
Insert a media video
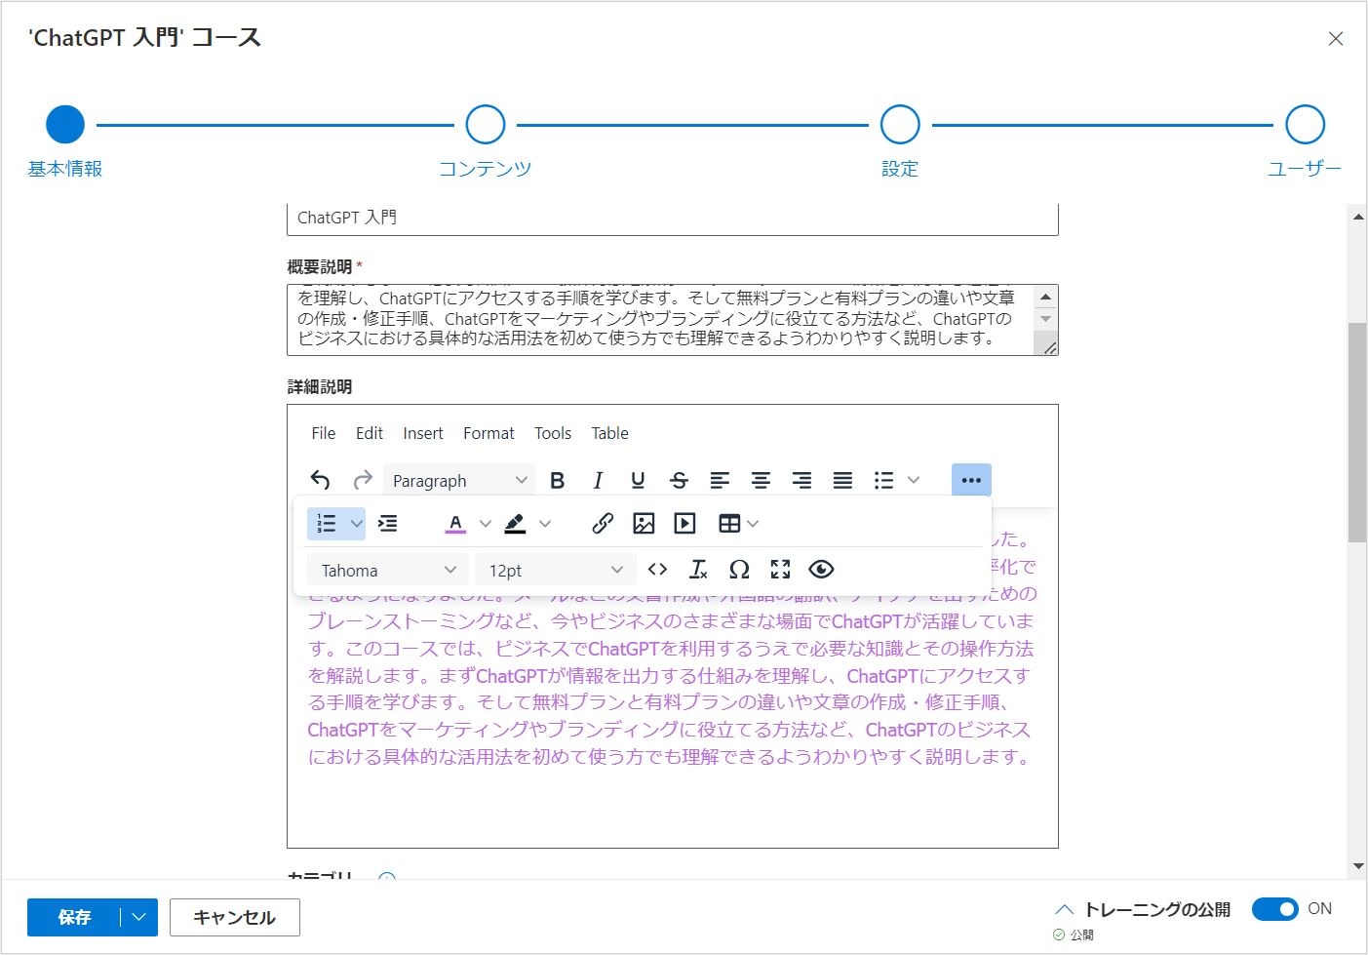(684, 524)
